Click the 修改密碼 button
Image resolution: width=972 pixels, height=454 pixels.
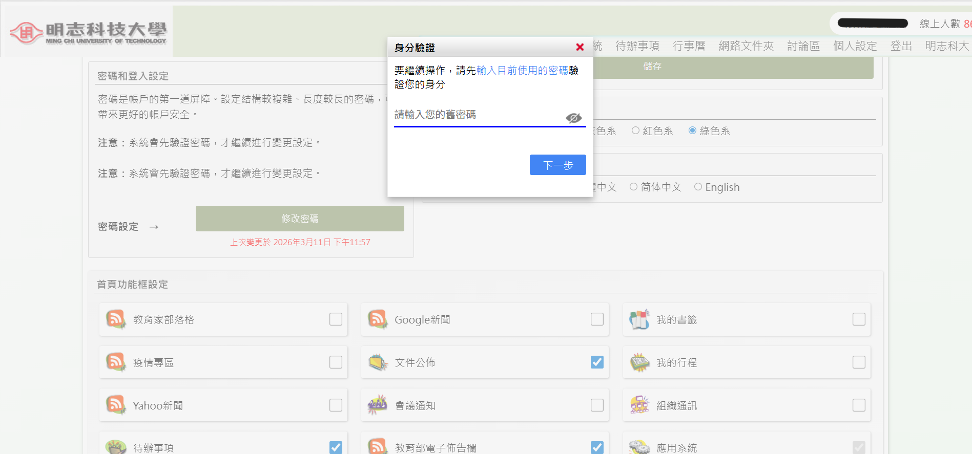[300, 219]
